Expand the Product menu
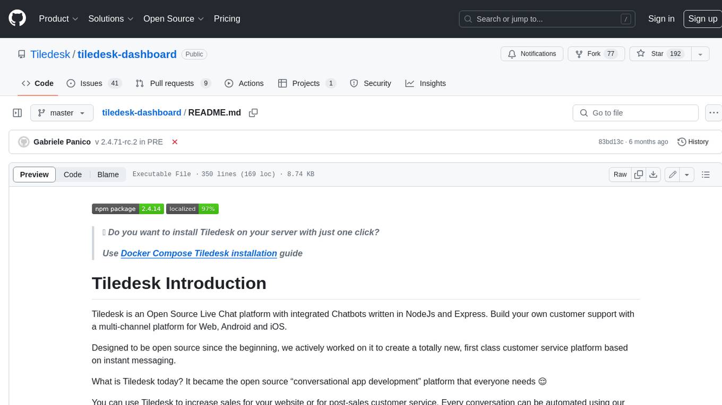The width and height of the screenshot is (722, 405). 58,19
